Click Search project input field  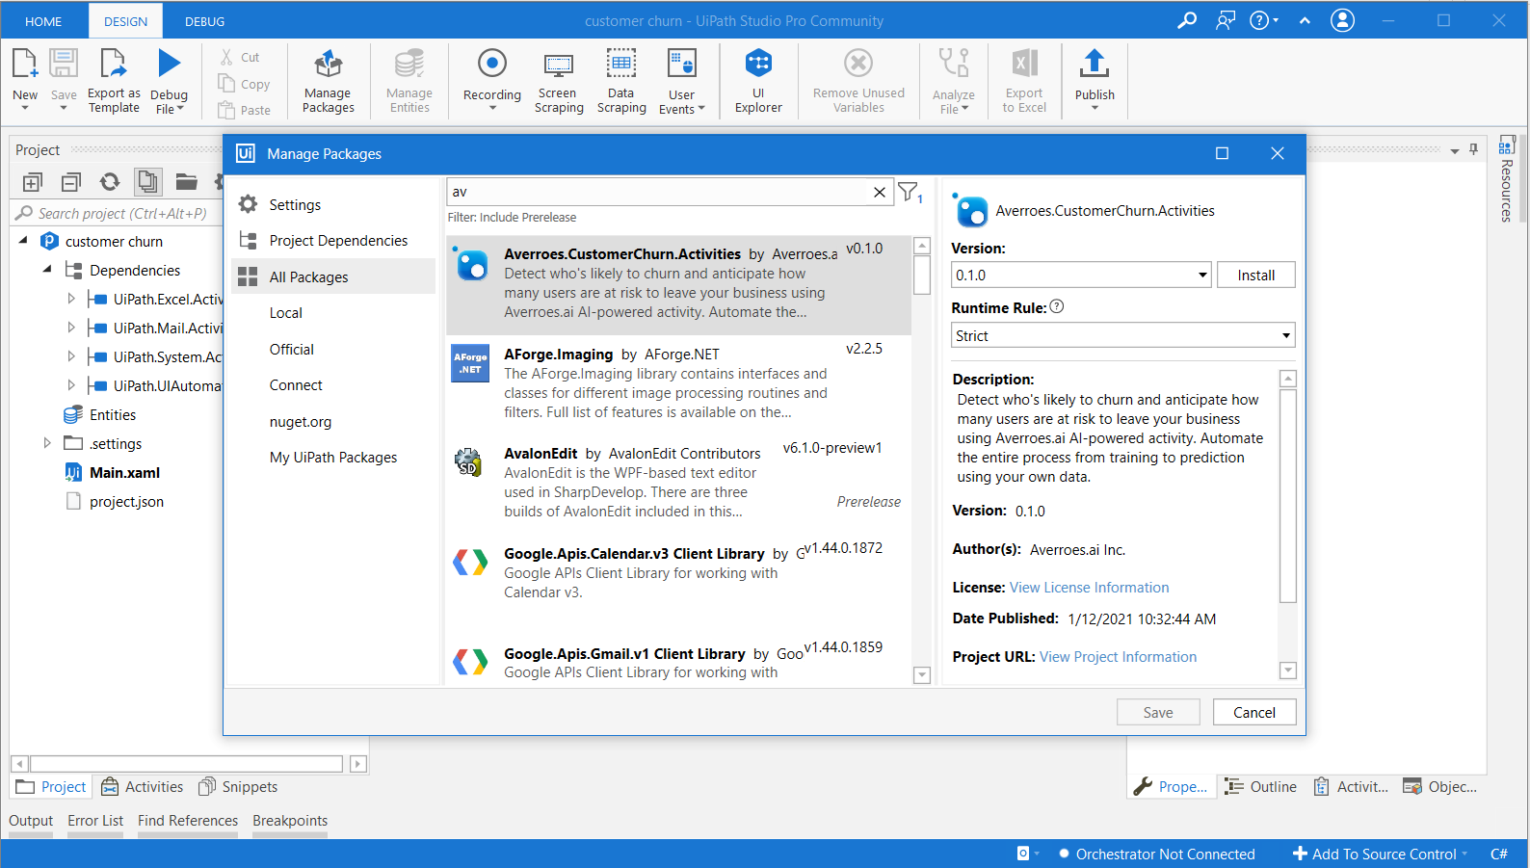click(120, 214)
